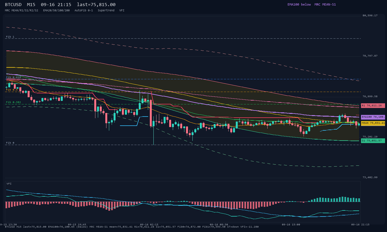The image size is (387, 232).
Task: Click the purple EMA100 price tag on the axis
Action: tap(373, 117)
